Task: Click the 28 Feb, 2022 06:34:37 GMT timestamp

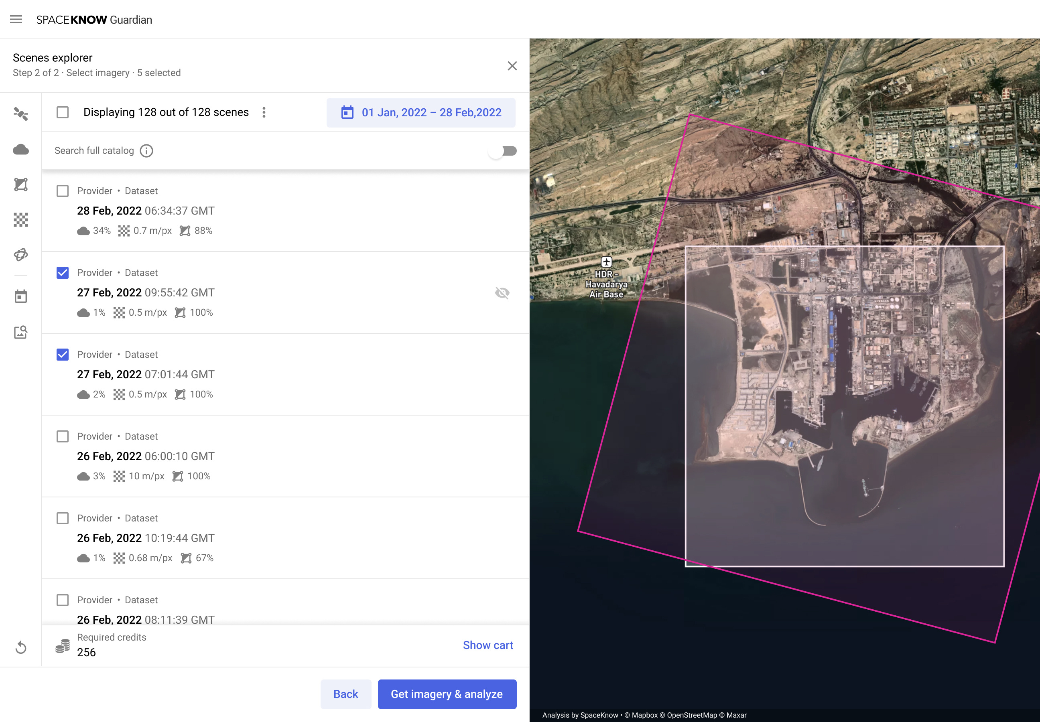Action: pyautogui.click(x=146, y=211)
